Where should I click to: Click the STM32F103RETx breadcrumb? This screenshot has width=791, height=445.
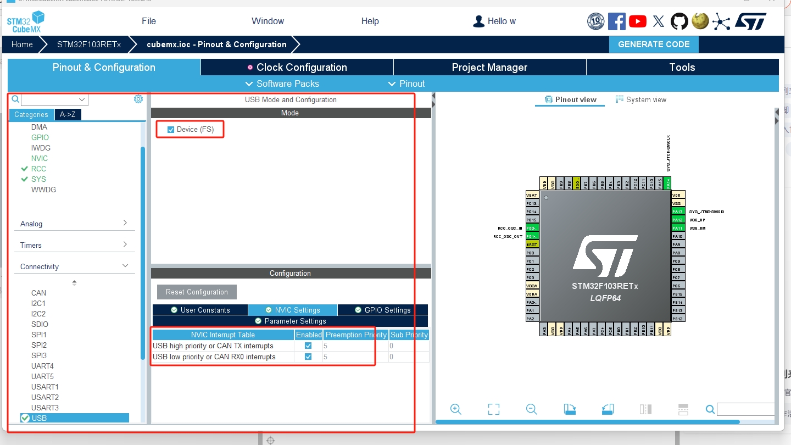(89, 44)
